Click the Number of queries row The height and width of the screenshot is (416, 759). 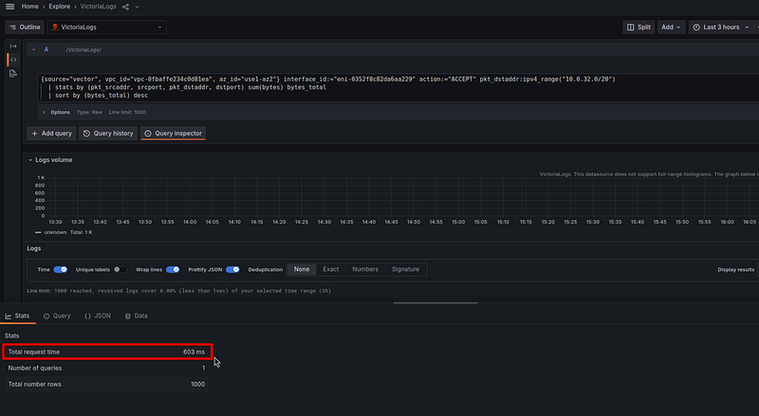pyautogui.click(x=107, y=368)
